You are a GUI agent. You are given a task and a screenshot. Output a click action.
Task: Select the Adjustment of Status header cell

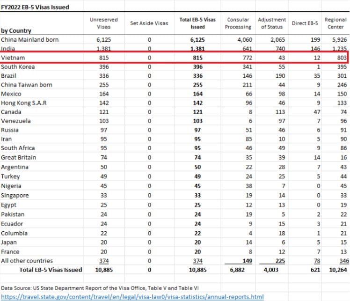[x=272, y=23]
